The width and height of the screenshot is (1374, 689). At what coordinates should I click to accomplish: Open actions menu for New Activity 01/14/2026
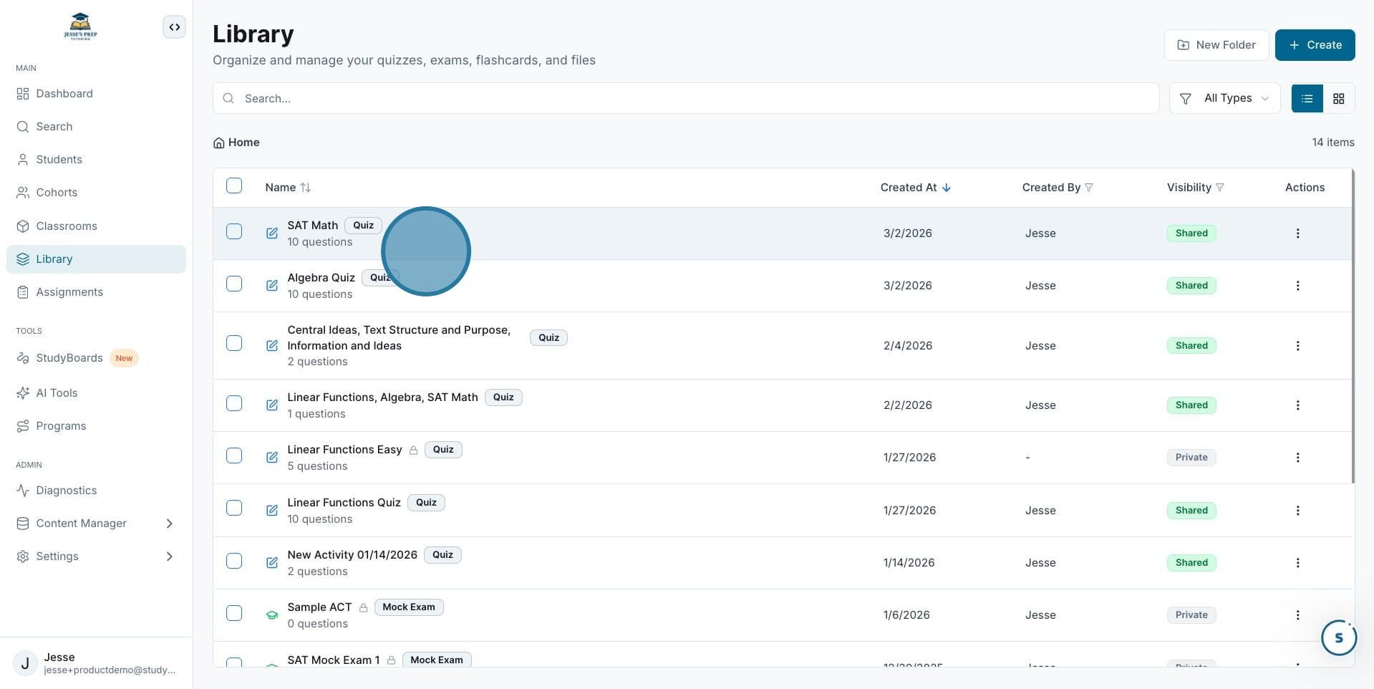(x=1297, y=563)
